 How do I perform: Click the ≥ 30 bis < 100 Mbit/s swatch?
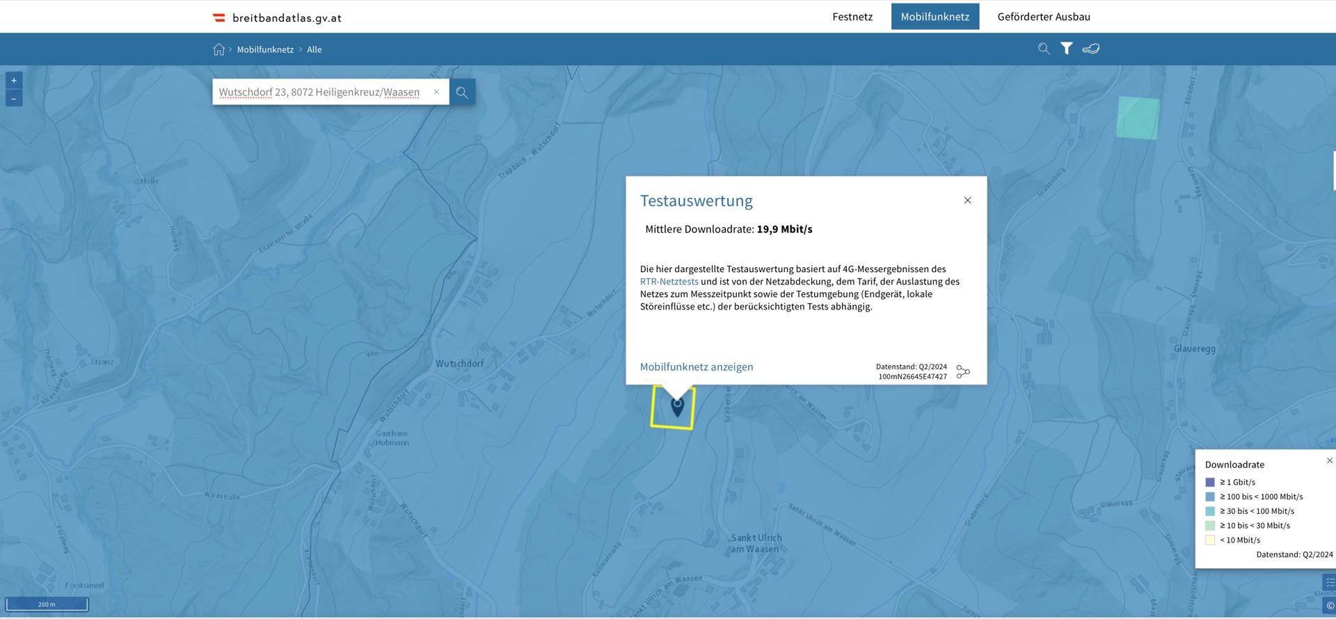[x=1210, y=511]
